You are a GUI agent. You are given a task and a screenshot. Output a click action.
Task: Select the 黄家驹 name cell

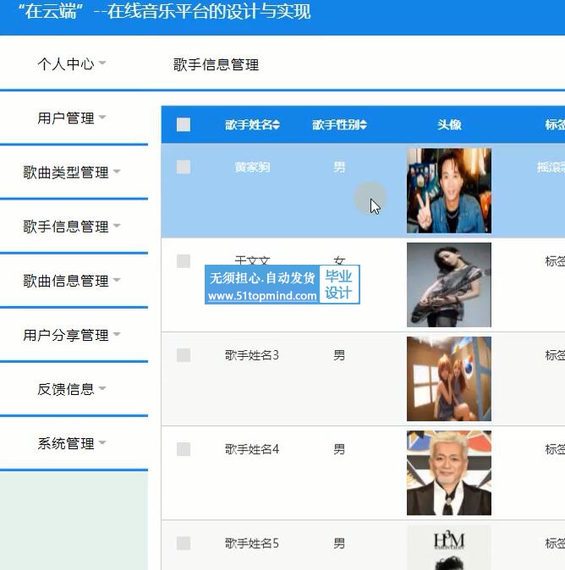(x=252, y=167)
